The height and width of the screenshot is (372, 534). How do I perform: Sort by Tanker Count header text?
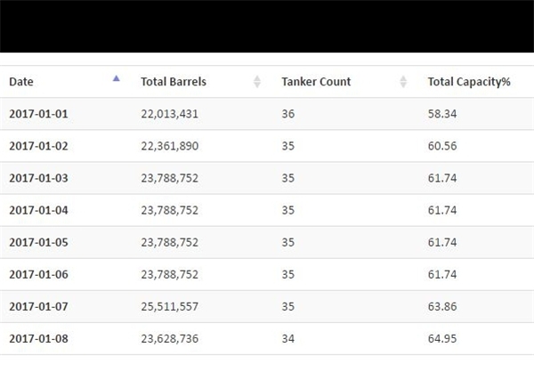click(x=316, y=82)
